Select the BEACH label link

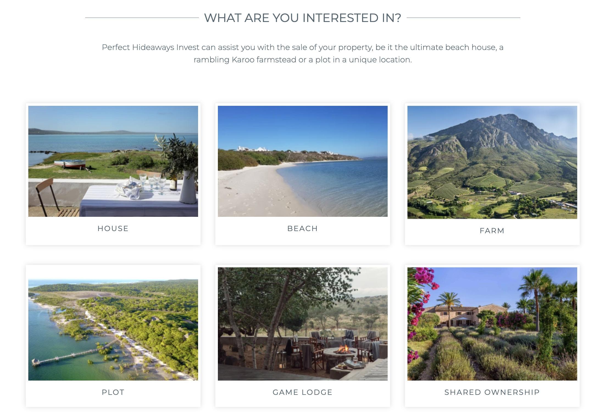click(x=302, y=229)
